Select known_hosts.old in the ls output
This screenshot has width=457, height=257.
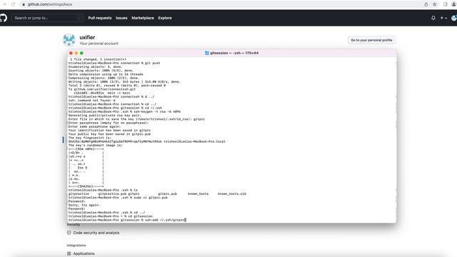coord(231,193)
